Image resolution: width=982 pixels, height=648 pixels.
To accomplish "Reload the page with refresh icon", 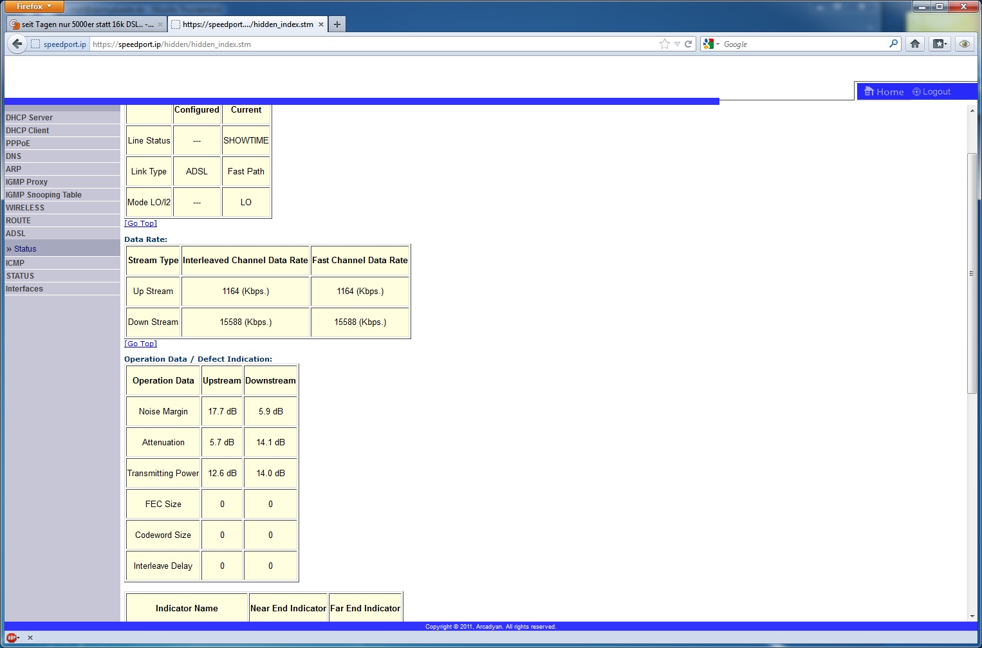I will click(x=688, y=44).
